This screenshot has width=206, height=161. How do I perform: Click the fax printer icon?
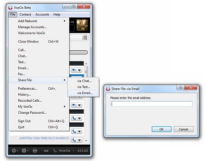click(35, 150)
